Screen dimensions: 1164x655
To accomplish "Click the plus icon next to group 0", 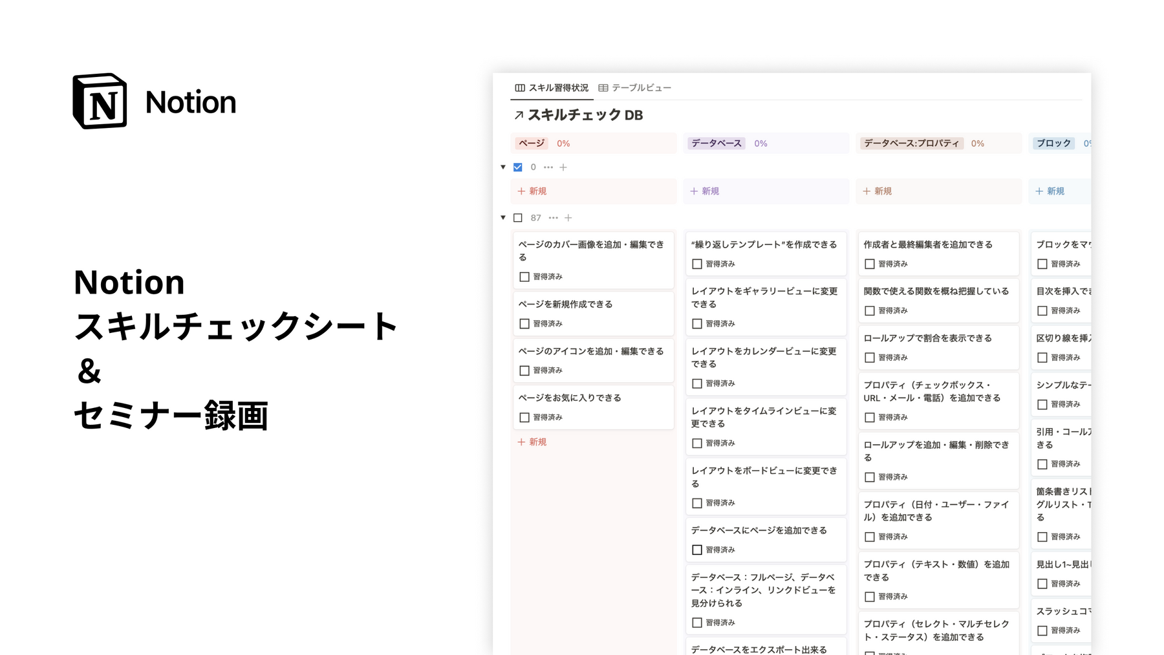I will (563, 167).
